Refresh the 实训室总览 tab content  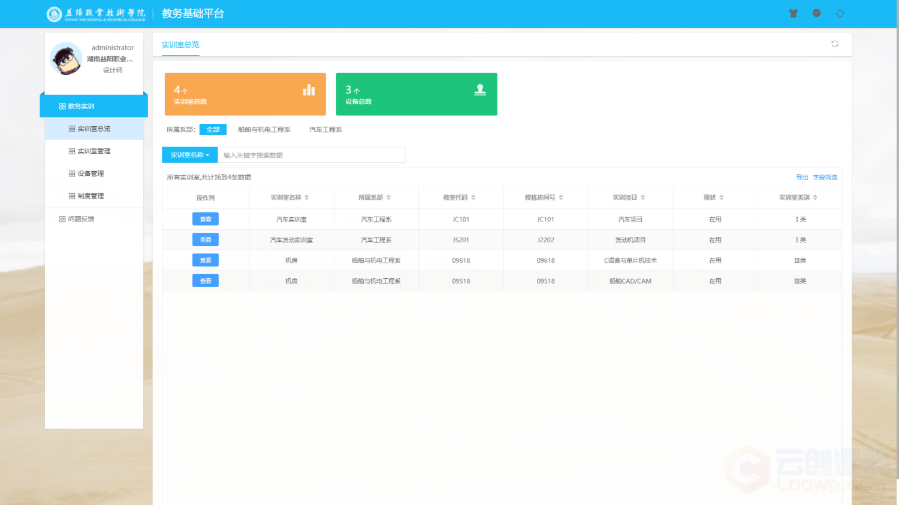(835, 44)
